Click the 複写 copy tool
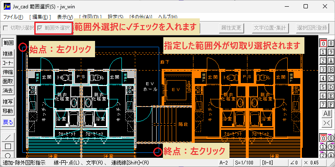This screenshot has height=167, width=335. tap(8, 102)
